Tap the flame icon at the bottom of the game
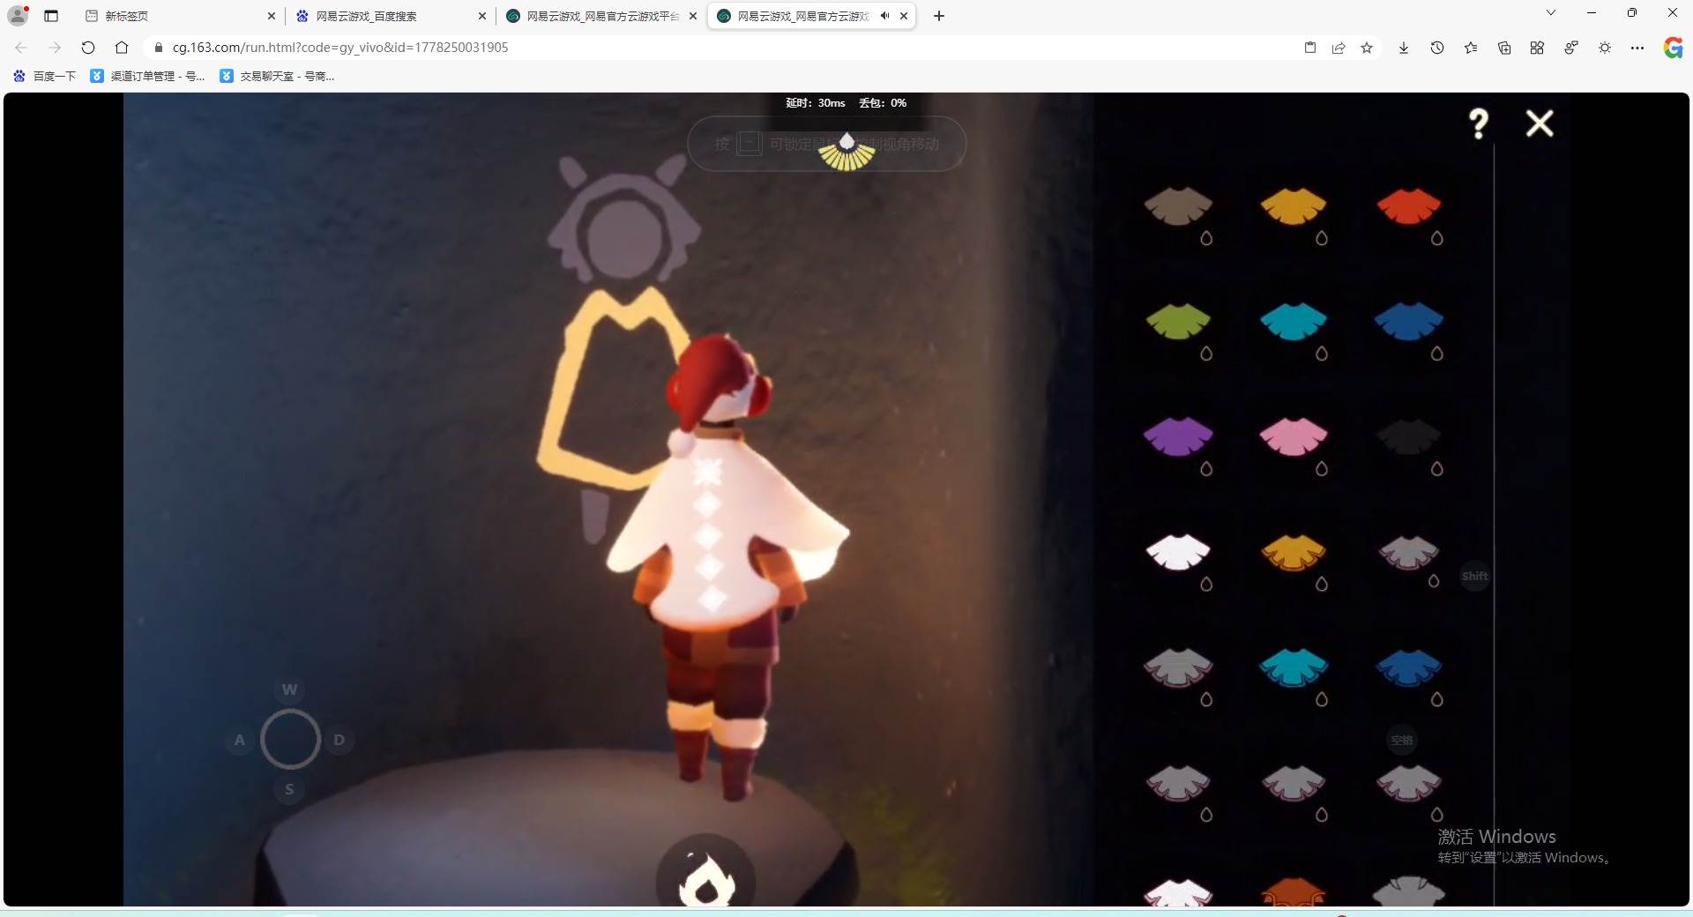This screenshot has height=917, width=1693. pos(705,878)
